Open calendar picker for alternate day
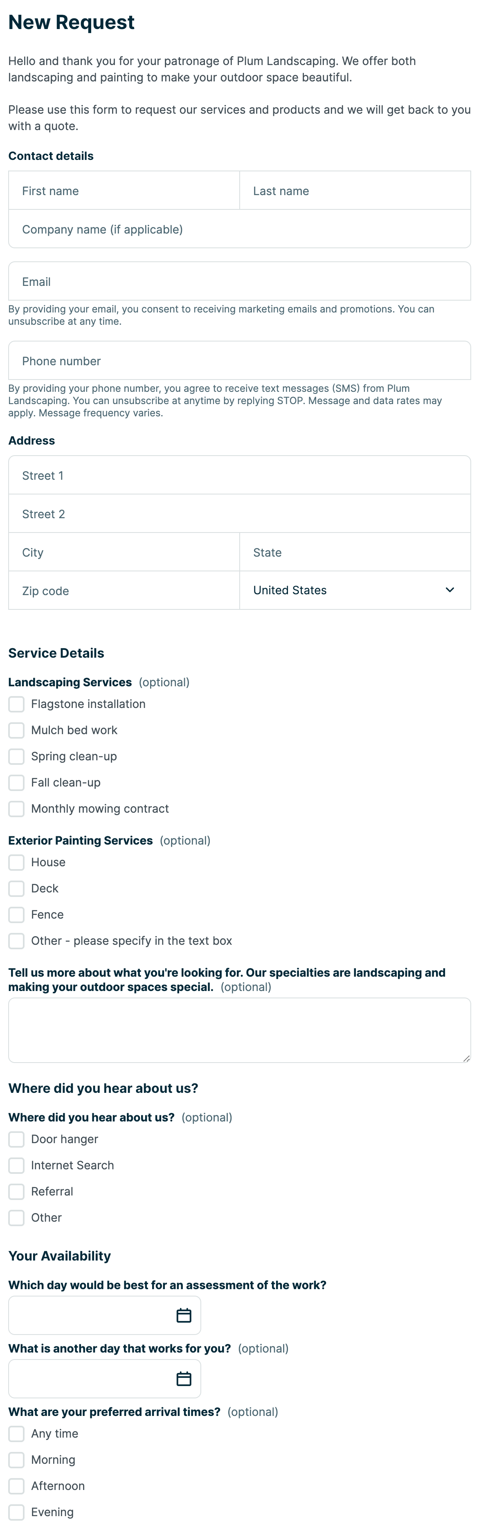This screenshot has height=1537, width=481. [183, 1378]
